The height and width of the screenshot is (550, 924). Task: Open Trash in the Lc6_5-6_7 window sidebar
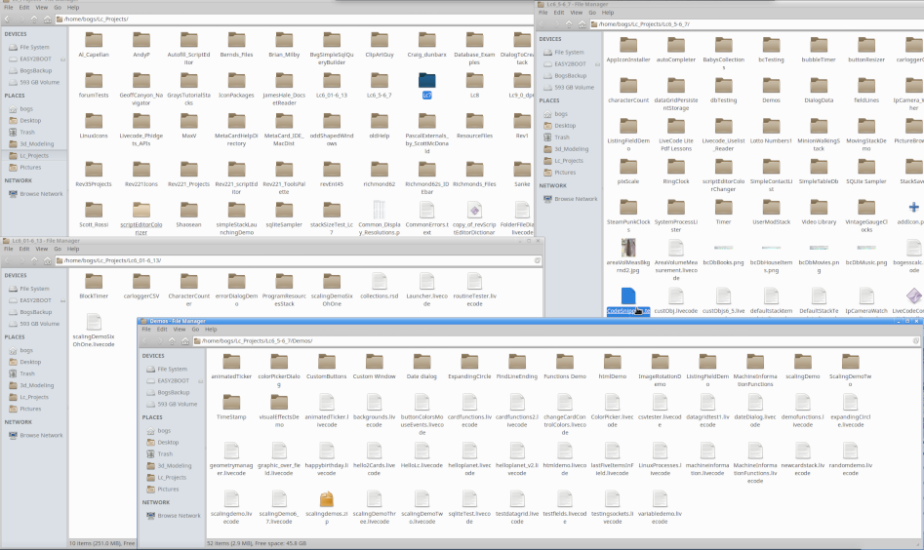tap(563, 137)
